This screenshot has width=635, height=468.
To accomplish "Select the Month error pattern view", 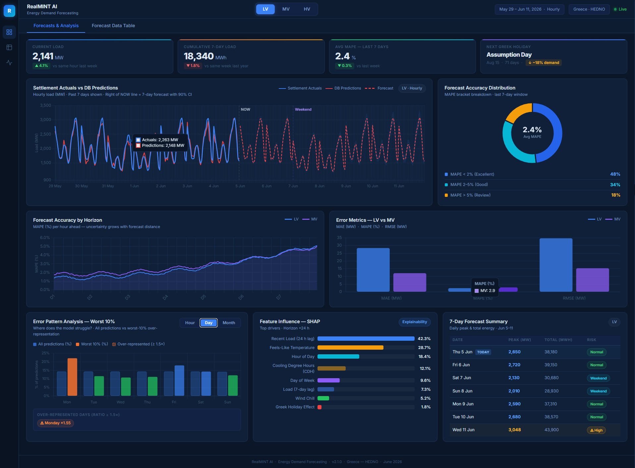I will click(x=229, y=323).
